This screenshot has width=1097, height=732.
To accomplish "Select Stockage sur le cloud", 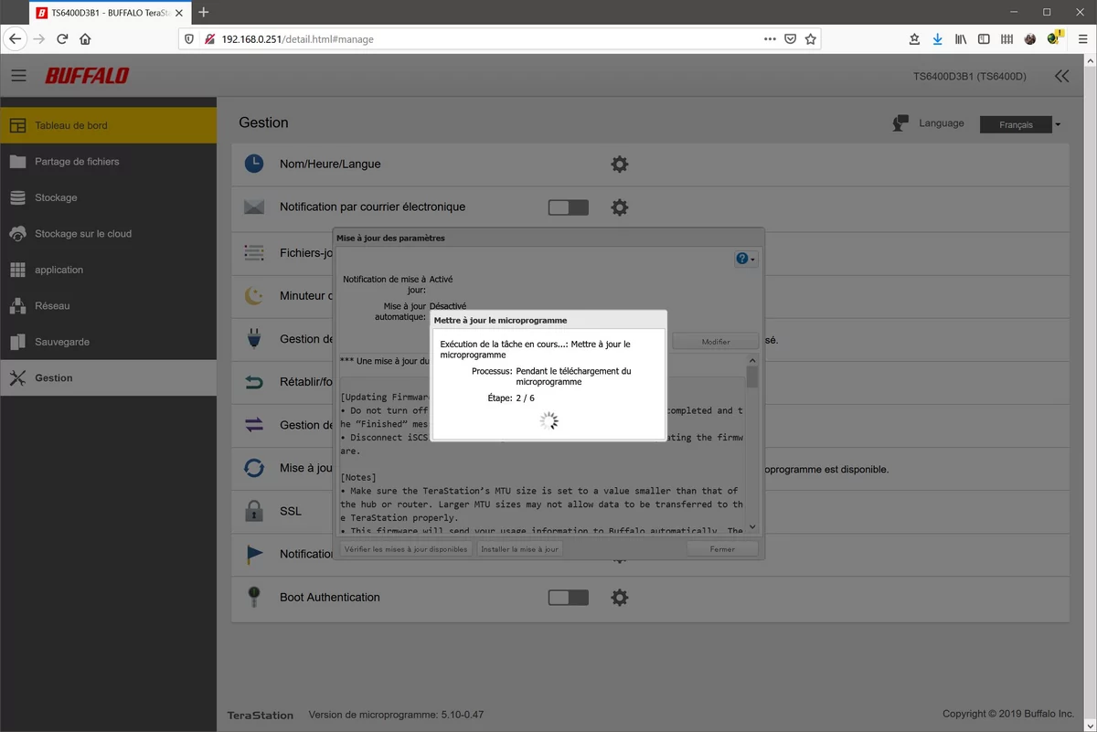I will click(x=109, y=234).
